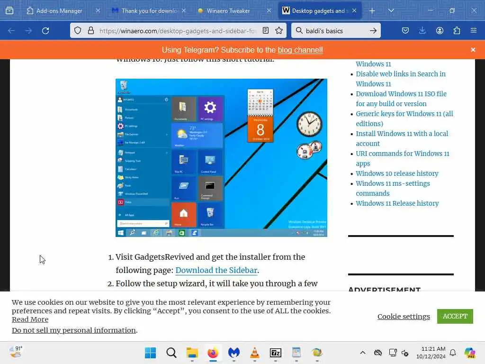Close the Add-ons Manager tab
Image resolution: width=485 pixels, height=364 pixels.
coord(98,10)
